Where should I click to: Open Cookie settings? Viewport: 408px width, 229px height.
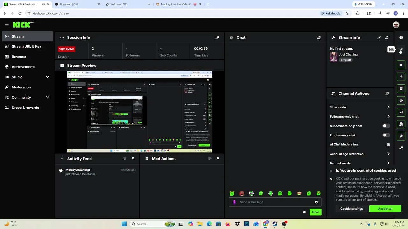coord(352,209)
